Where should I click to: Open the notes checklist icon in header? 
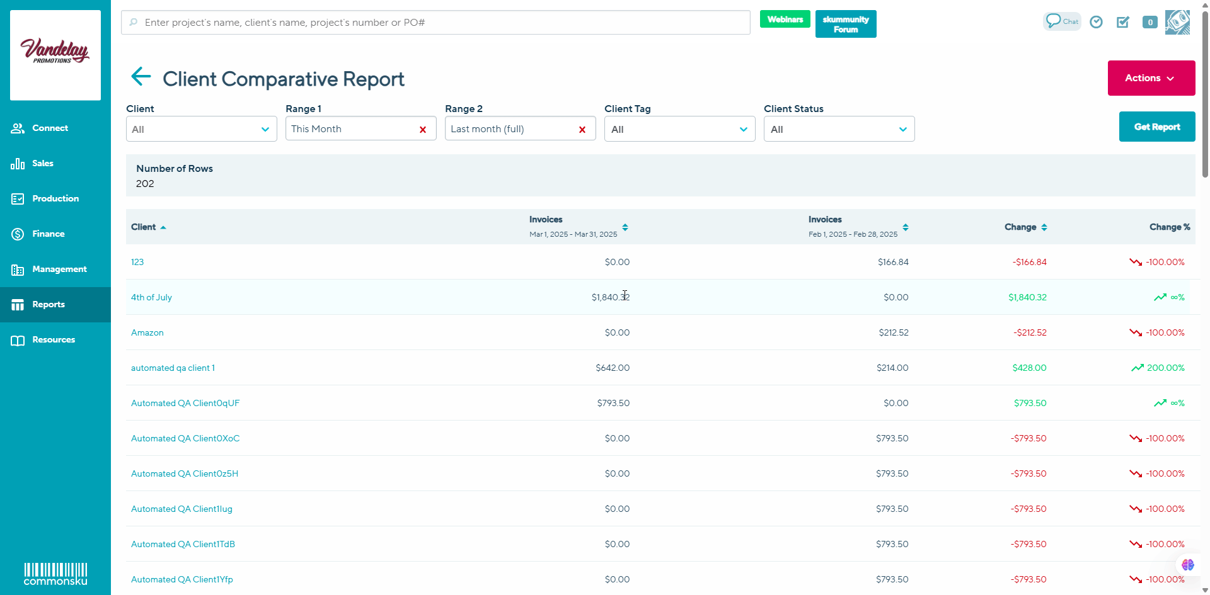coord(1122,22)
